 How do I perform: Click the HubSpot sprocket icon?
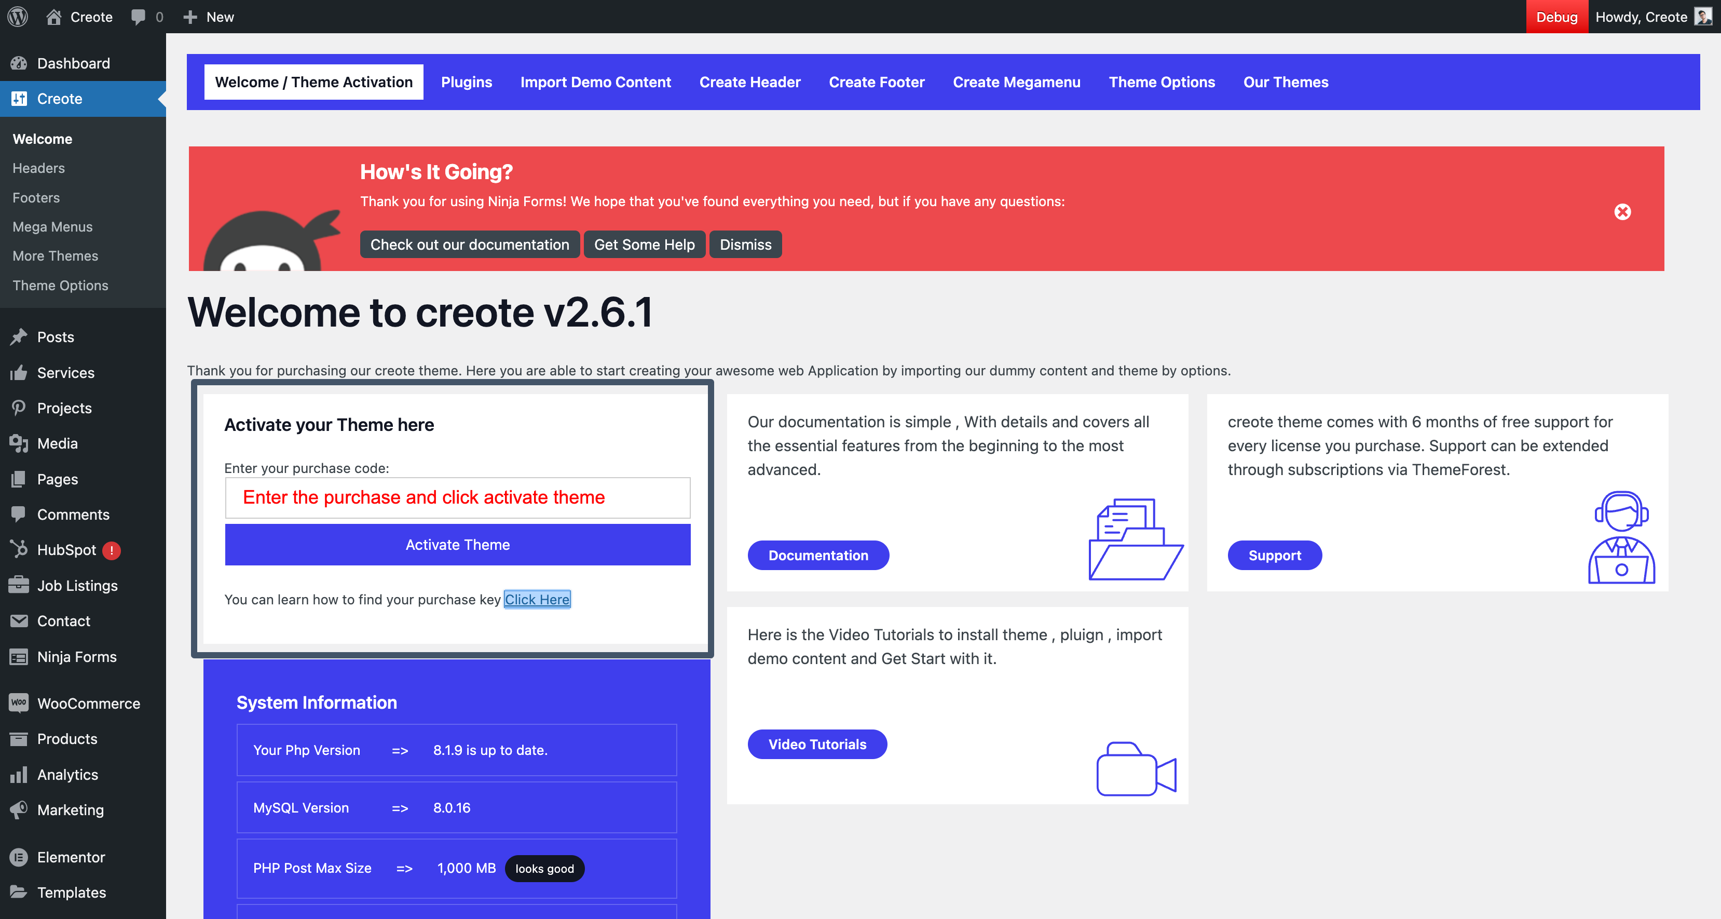19,550
